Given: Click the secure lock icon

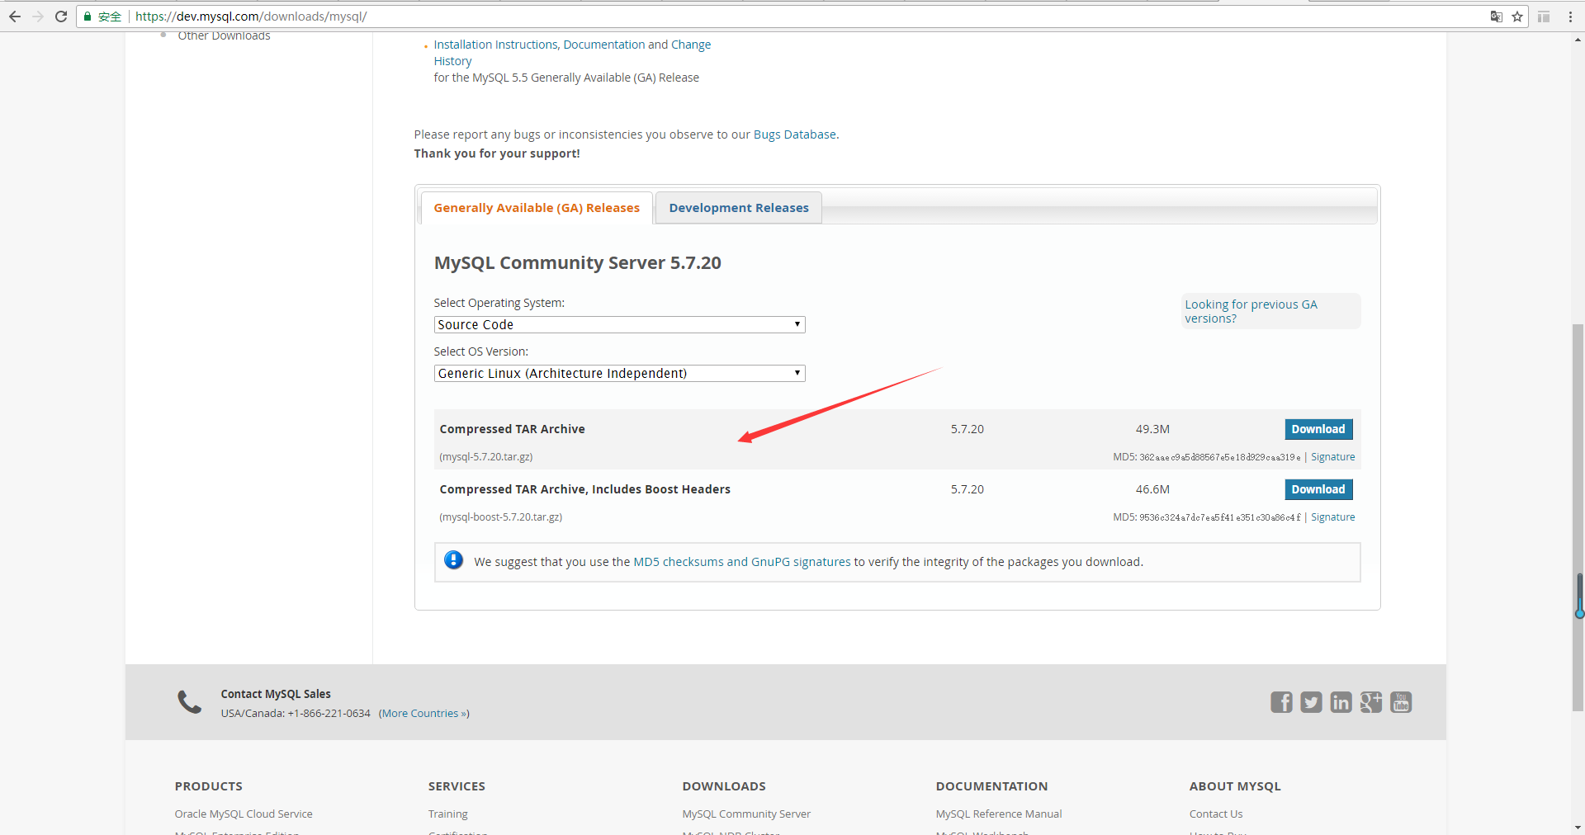Looking at the screenshot, I should [x=88, y=17].
